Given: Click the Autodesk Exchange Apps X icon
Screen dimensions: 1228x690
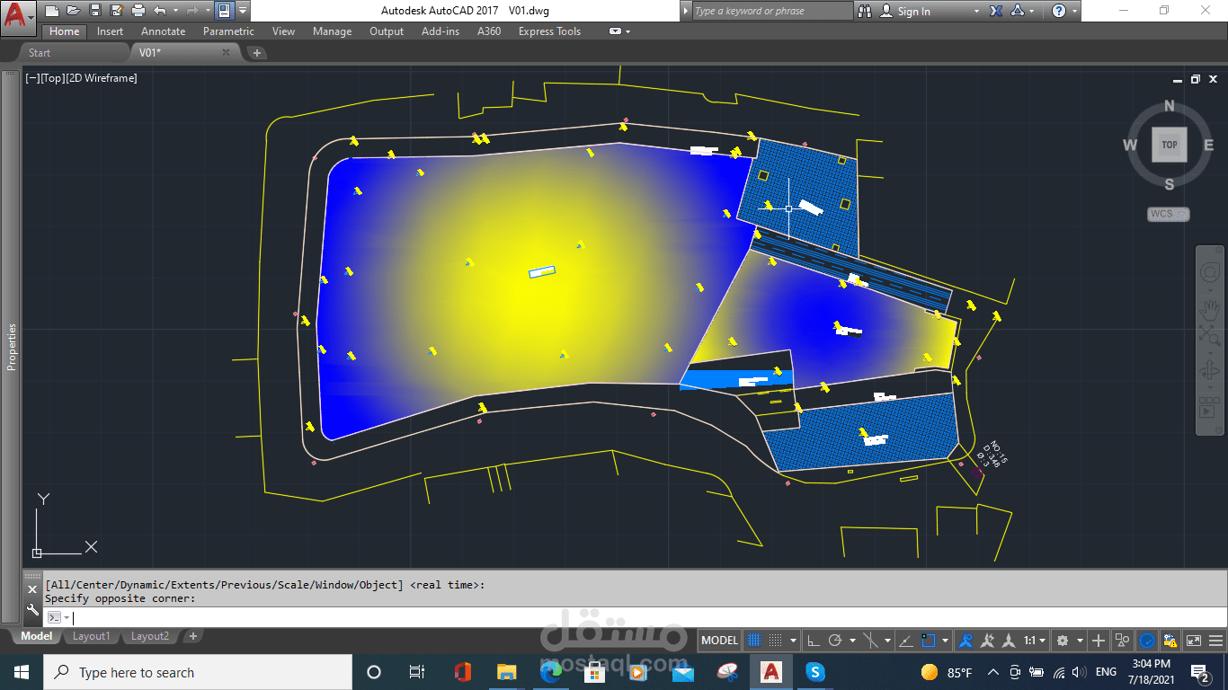Looking at the screenshot, I should pyautogui.click(x=996, y=11).
